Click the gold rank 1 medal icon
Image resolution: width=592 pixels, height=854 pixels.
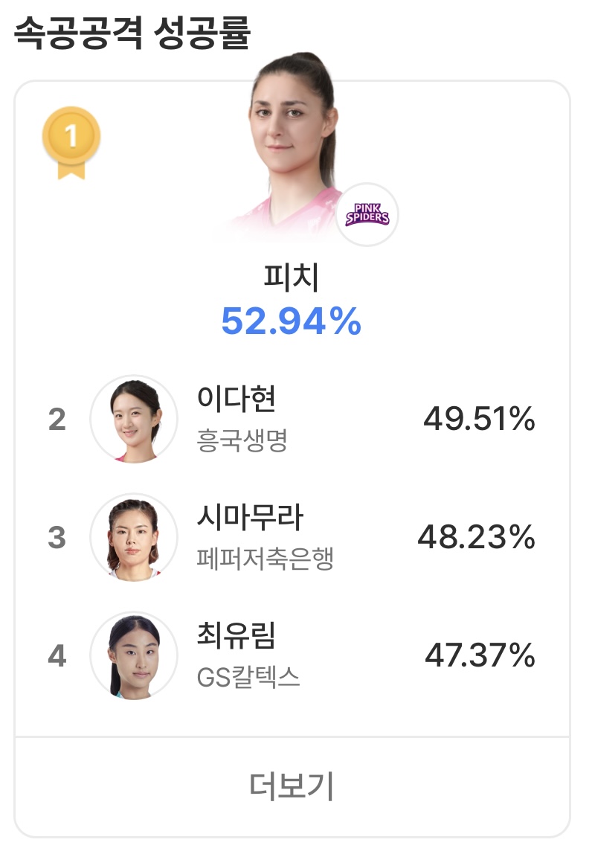71,140
